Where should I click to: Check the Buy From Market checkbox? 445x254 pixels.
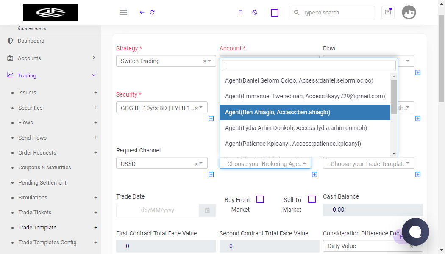tap(260, 199)
